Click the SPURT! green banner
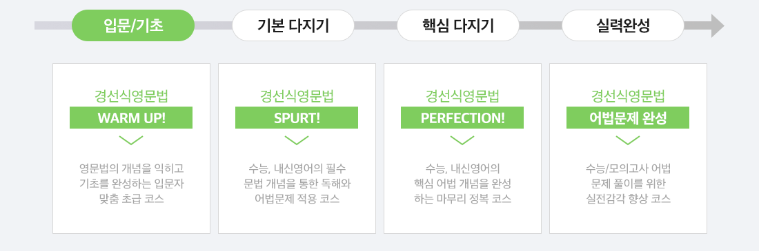Viewport: 759px width, 251px height. [x=297, y=118]
